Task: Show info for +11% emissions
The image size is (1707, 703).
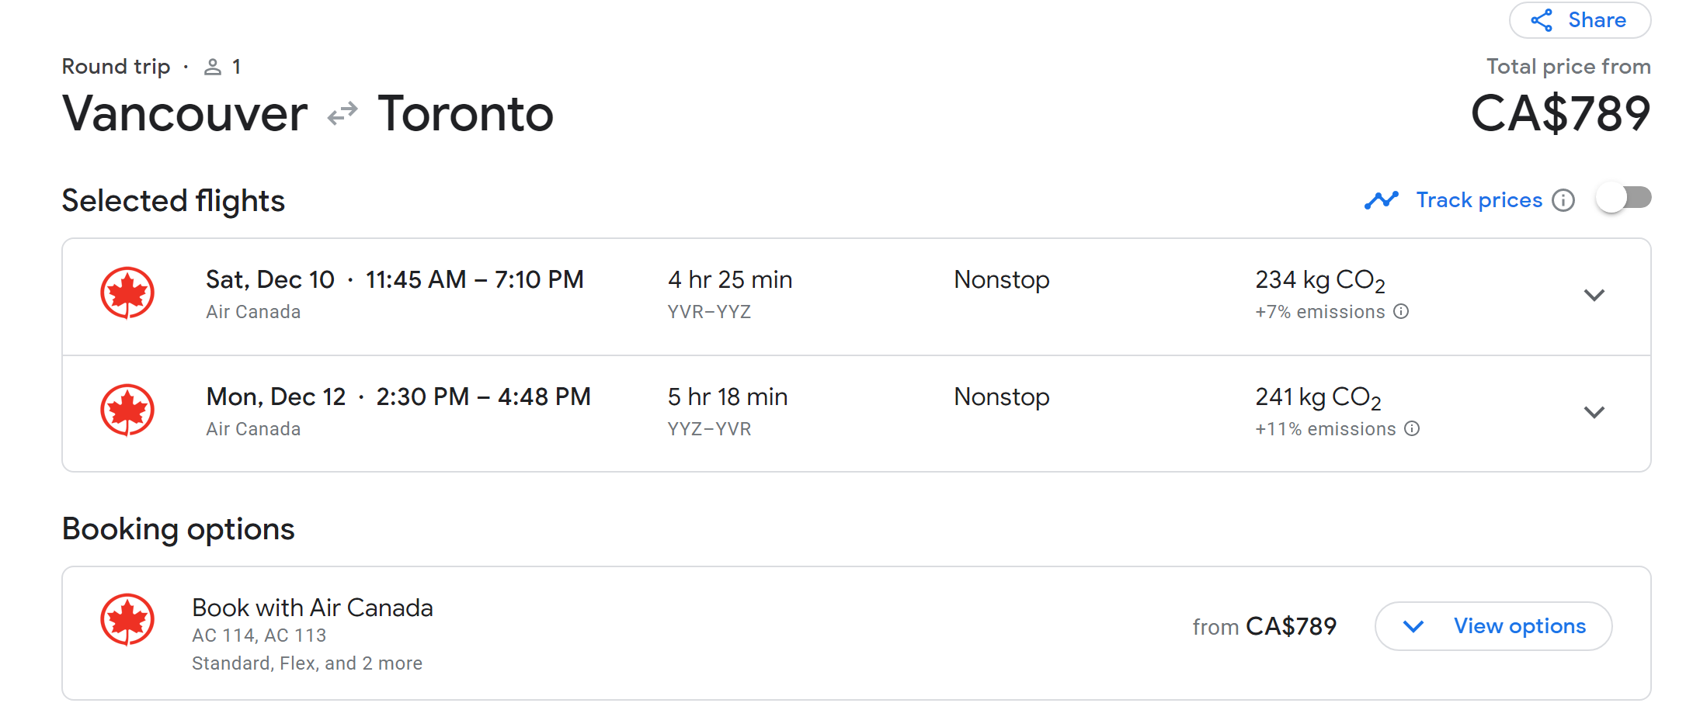Action: click(x=1412, y=429)
